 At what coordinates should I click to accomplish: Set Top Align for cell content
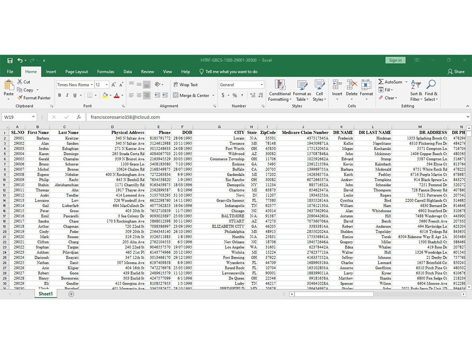point(132,84)
